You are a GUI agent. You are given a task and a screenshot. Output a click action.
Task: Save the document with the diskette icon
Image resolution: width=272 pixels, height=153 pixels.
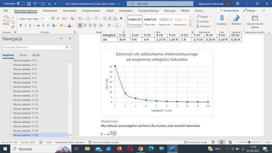[29, 3]
